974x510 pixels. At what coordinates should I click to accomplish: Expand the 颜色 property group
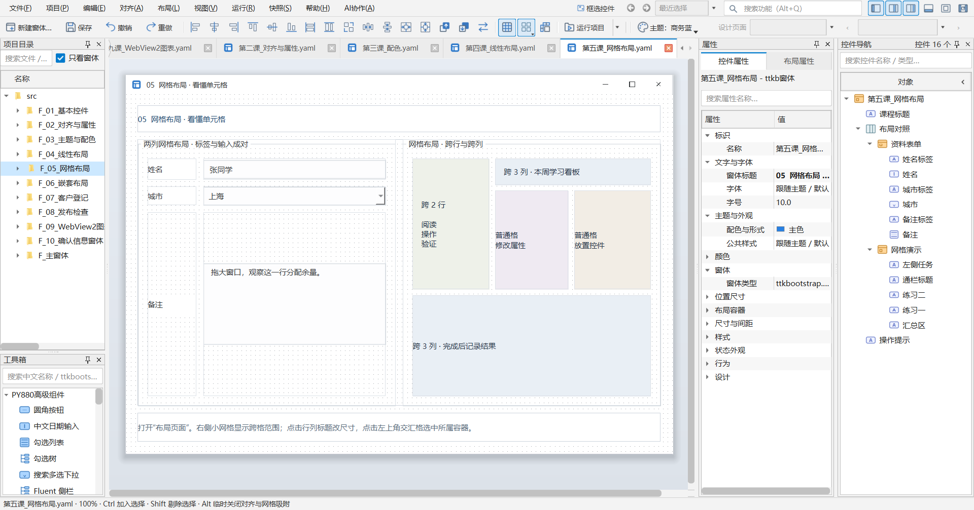point(707,257)
